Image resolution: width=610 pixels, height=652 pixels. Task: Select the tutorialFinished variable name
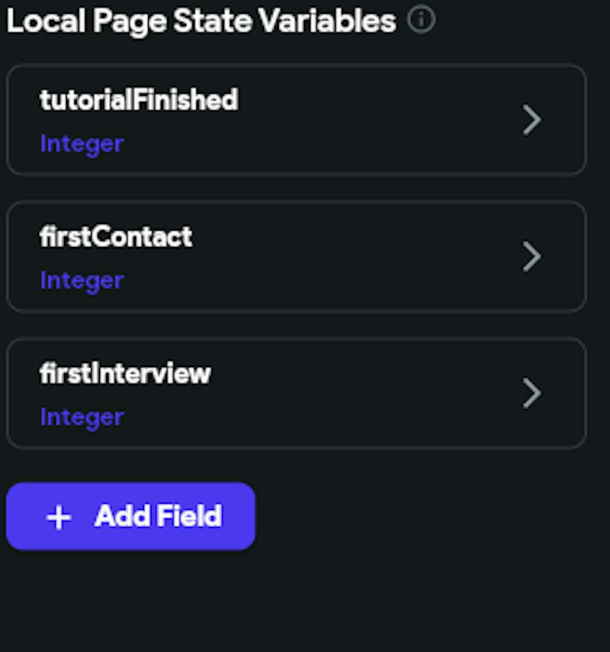(x=139, y=100)
